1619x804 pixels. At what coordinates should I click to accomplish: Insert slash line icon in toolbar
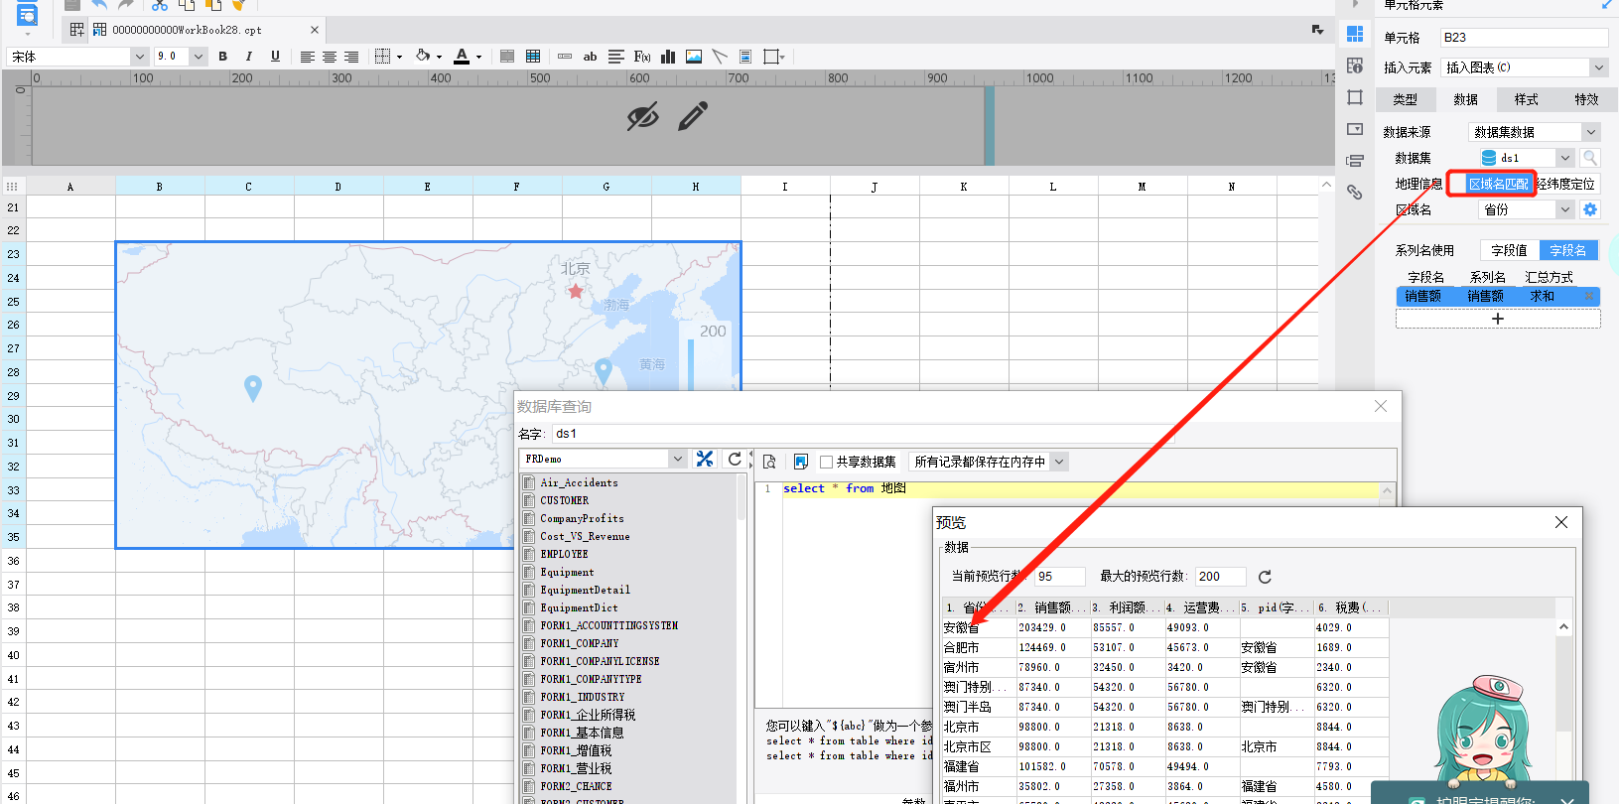tap(720, 57)
